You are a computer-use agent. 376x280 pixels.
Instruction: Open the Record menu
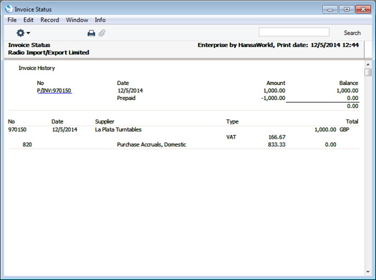click(x=49, y=20)
